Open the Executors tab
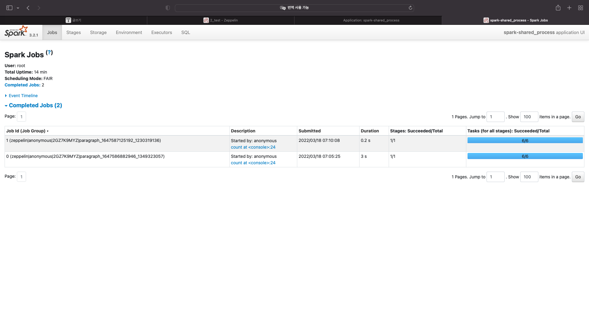The height and width of the screenshot is (331, 589). click(161, 32)
